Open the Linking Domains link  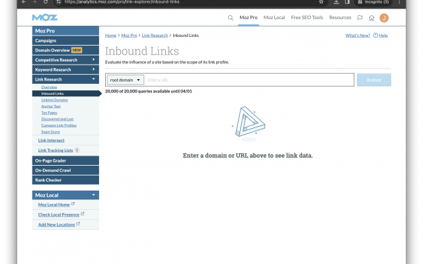(54, 100)
